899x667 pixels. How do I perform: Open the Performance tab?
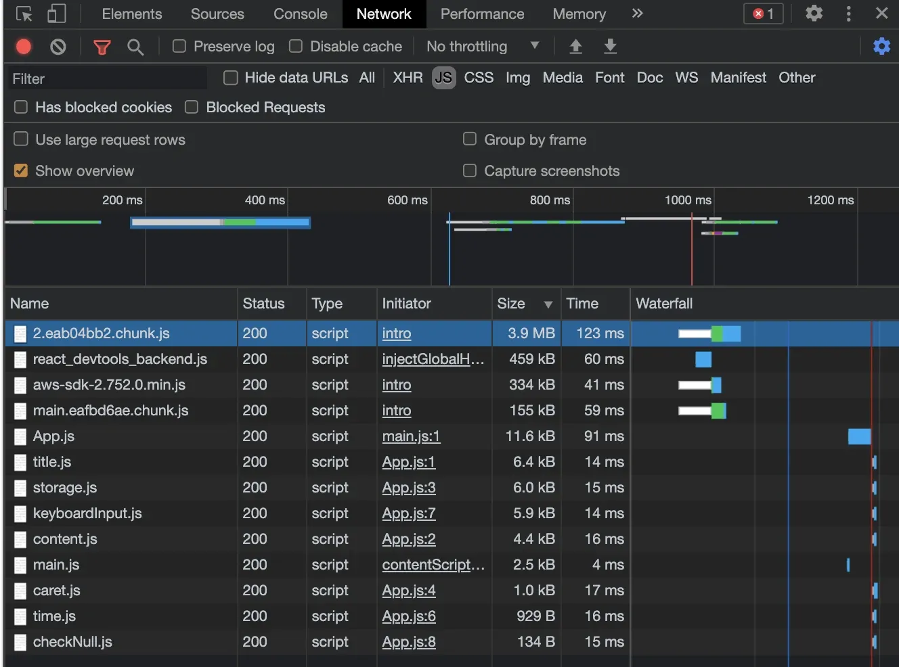482,14
